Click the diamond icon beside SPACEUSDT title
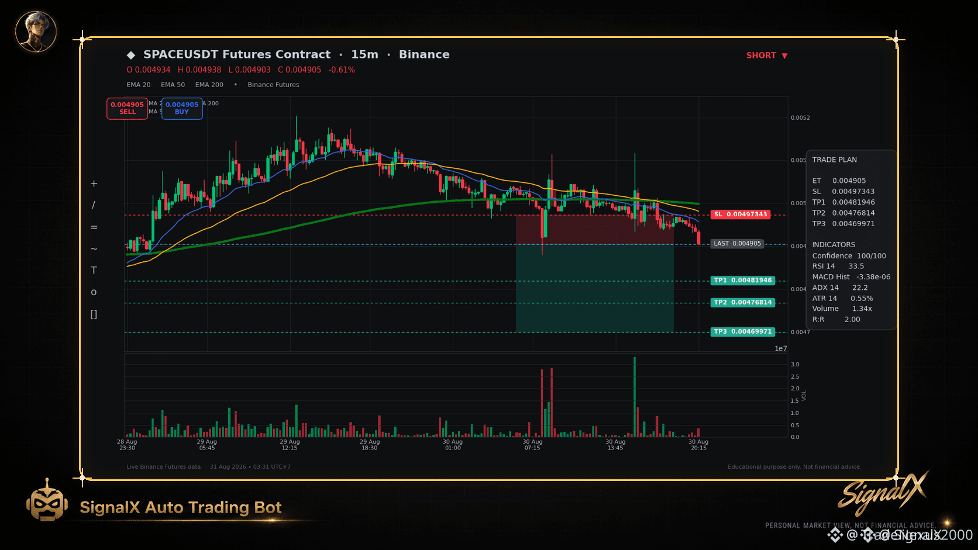The image size is (978, 550). pyautogui.click(x=131, y=55)
